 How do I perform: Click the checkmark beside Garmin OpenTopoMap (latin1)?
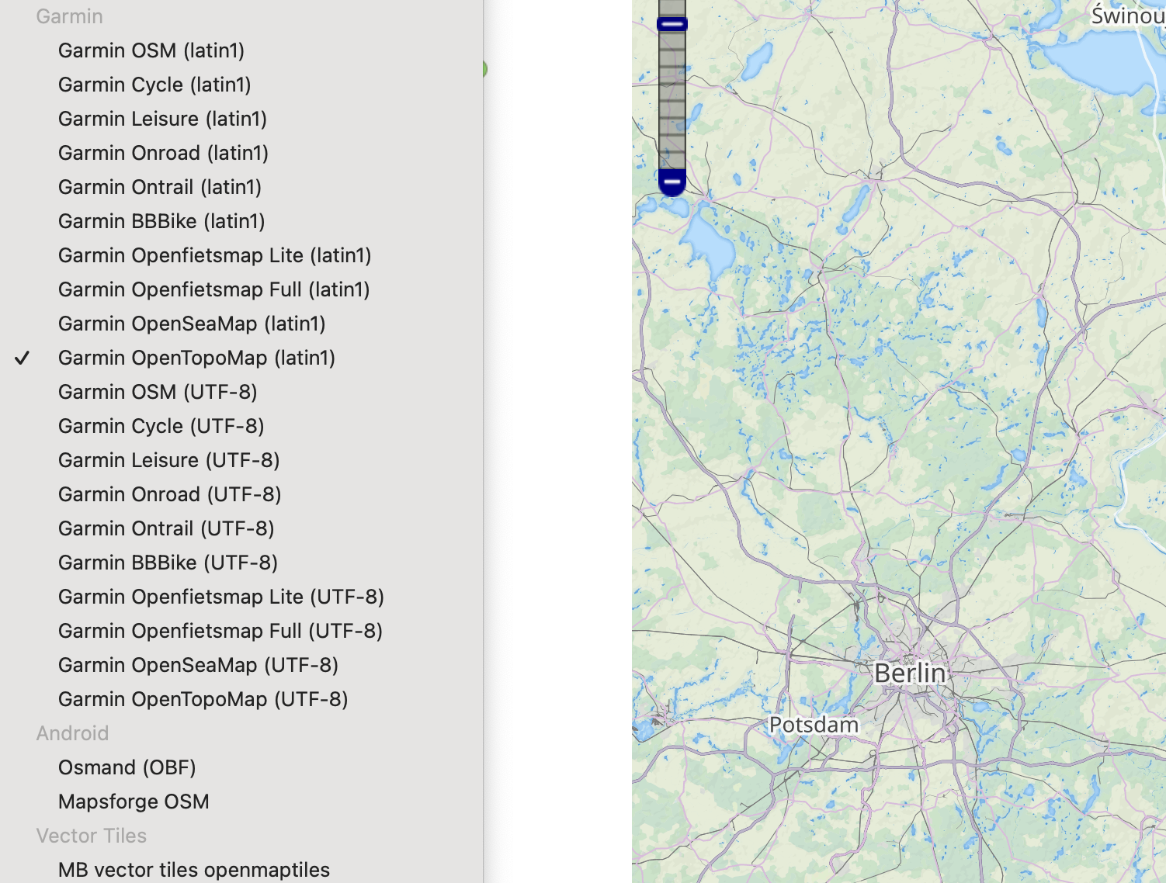click(x=23, y=358)
